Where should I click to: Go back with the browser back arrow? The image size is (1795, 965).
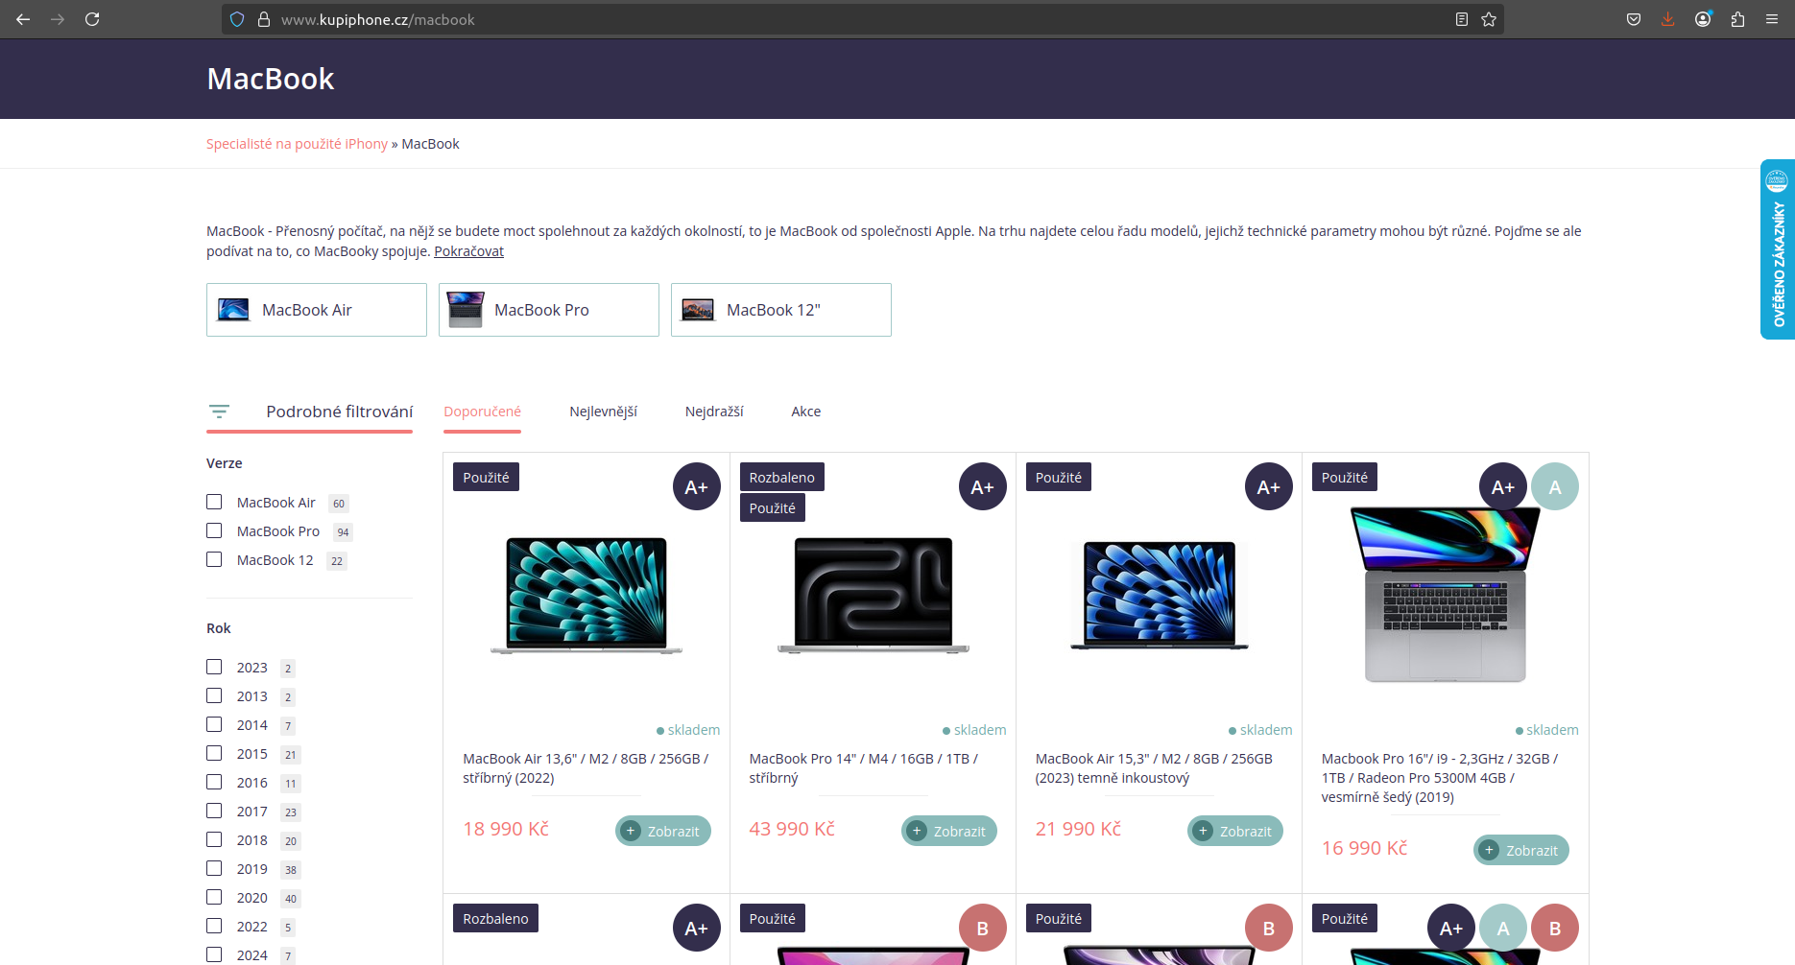coord(23,19)
